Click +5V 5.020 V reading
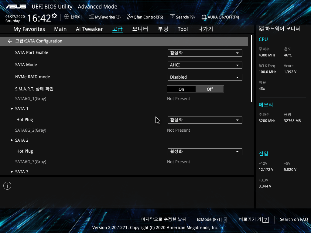Image resolution: width=311 pixels, height=233 pixels. (x=290, y=170)
